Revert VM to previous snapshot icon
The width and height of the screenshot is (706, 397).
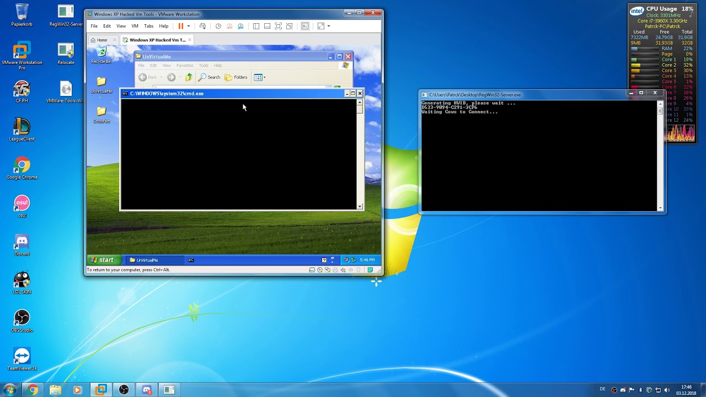point(229,26)
